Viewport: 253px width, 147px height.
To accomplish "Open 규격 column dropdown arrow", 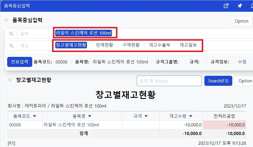I will (146, 116).
